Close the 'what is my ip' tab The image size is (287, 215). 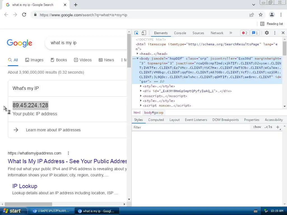[x=65, y=5]
